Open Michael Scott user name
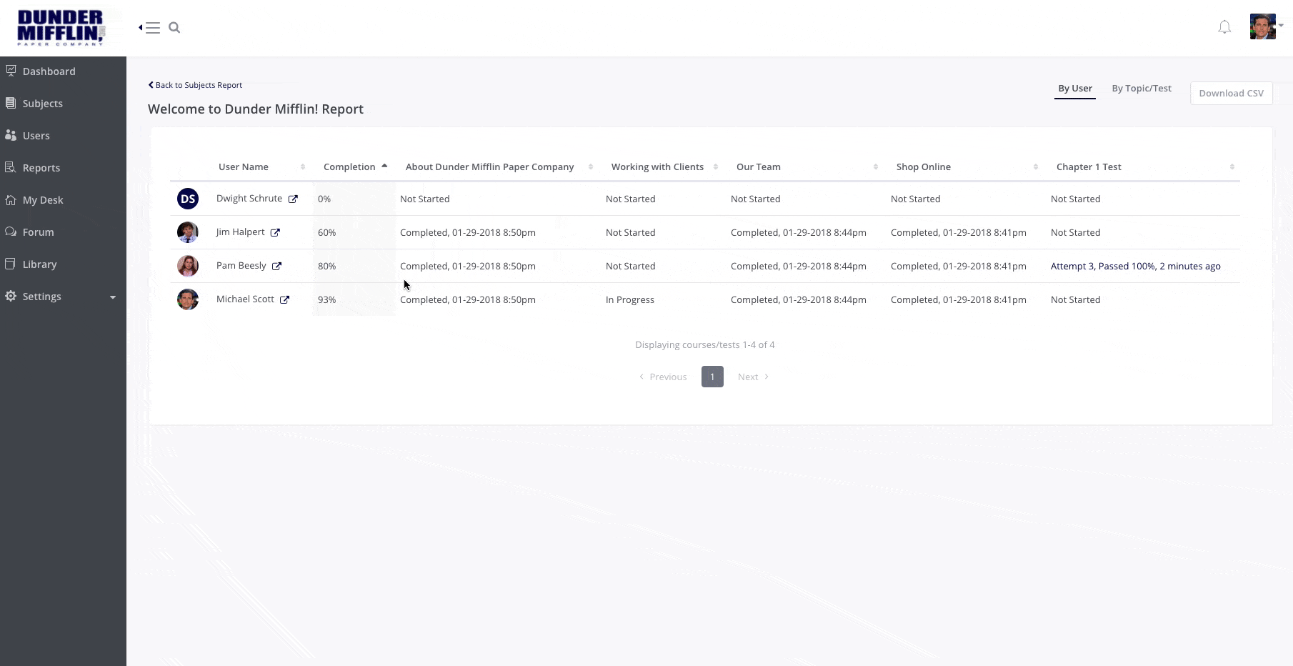This screenshot has width=1293, height=666. tap(245, 299)
